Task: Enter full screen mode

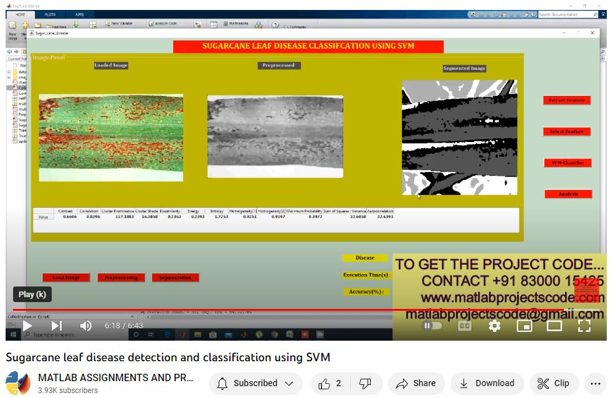Action: [584, 326]
